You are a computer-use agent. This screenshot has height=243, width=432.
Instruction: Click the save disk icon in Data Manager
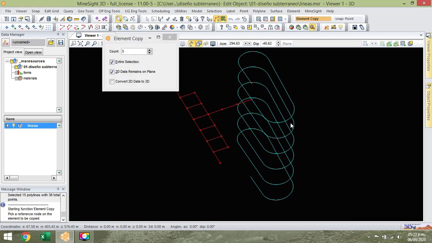(x=60, y=42)
